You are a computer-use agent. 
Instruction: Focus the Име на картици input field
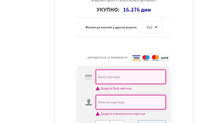[131, 102]
